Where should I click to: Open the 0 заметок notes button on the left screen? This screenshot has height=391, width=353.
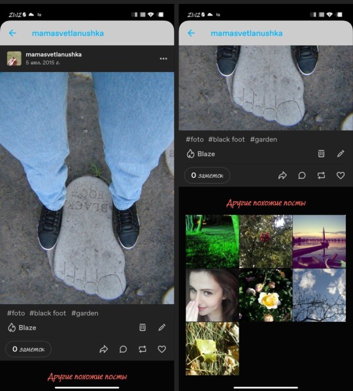click(x=28, y=349)
